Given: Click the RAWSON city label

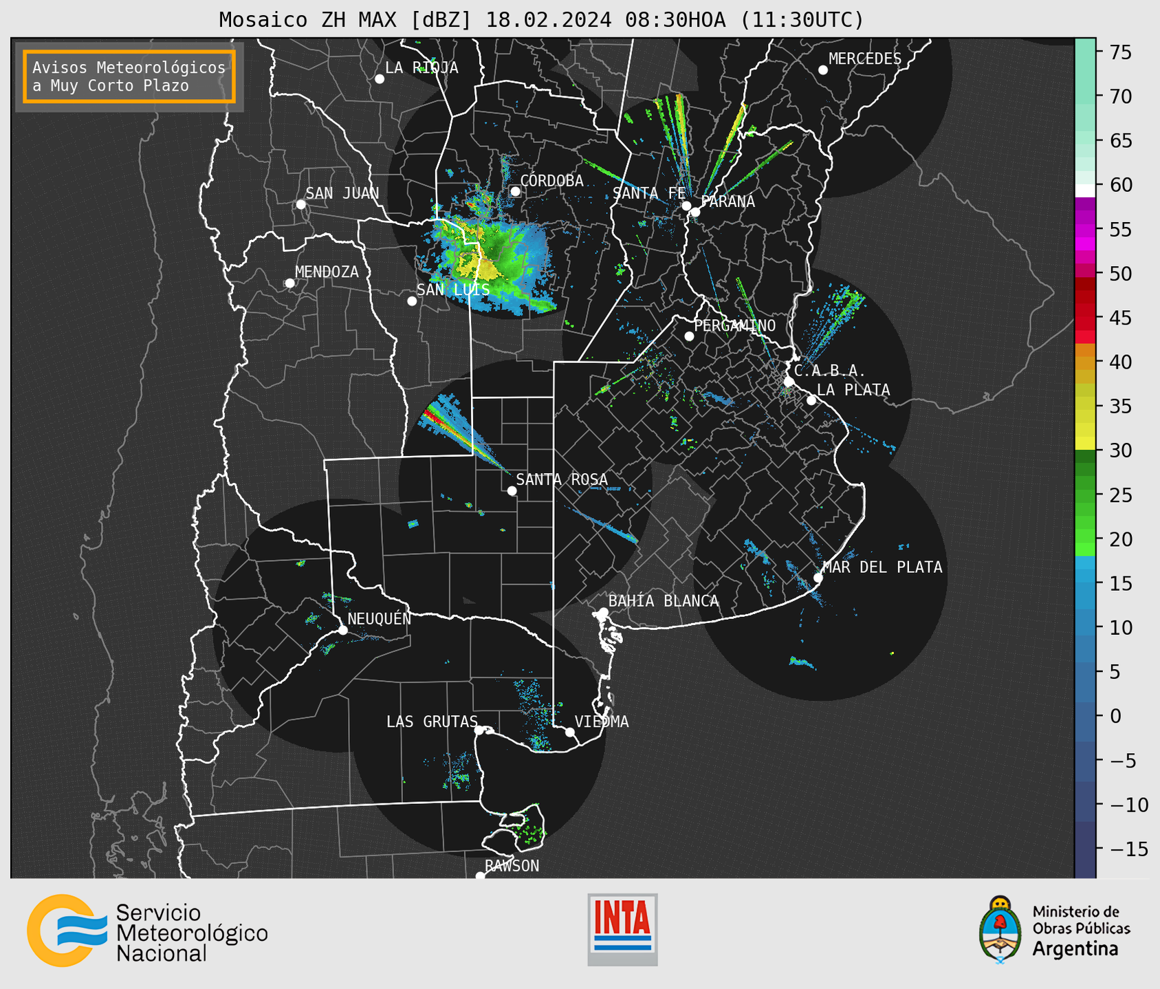Looking at the screenshot, I should (x=512, y=867).
